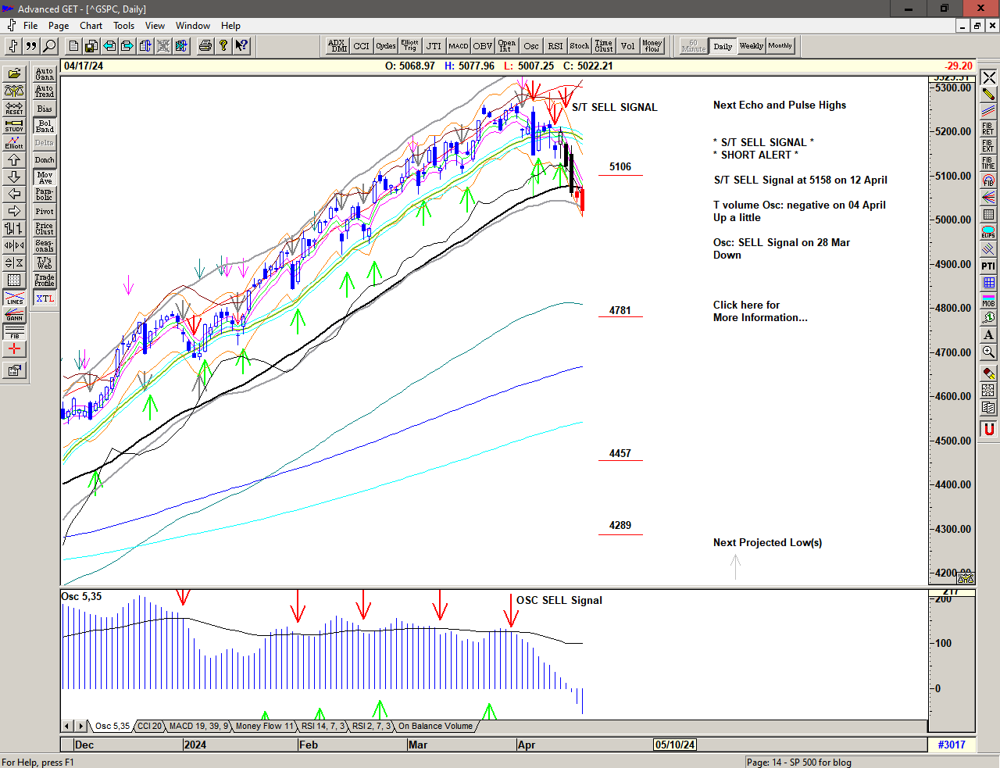Click 'Click here for More Information' text

click(759, 311)
